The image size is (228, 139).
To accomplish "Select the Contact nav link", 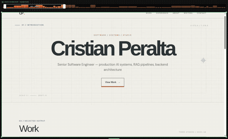I will tap(201, 13).
